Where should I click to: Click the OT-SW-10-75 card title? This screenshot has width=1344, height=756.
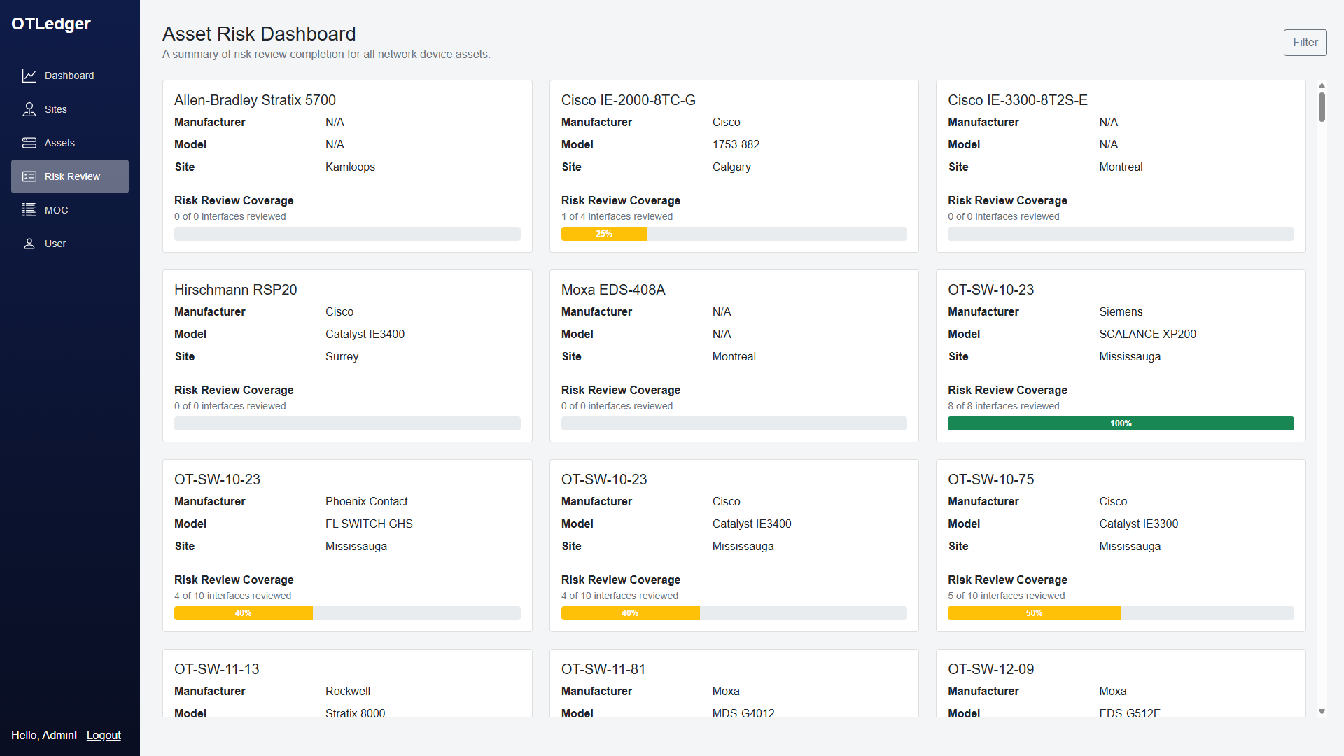click(x=990, y=479)
